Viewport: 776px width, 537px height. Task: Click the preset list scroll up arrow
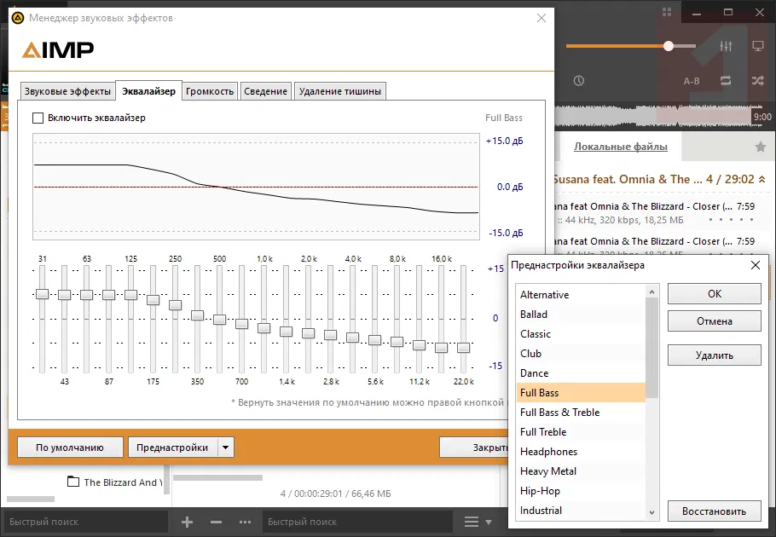pos(651,292)
